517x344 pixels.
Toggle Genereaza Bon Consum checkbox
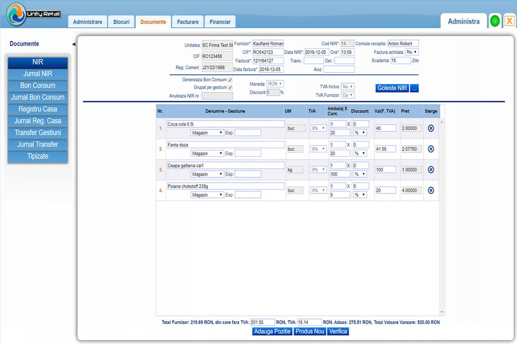coord(230,80)
